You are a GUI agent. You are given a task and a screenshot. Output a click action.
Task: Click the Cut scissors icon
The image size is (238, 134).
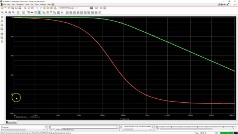pos(25,8)
